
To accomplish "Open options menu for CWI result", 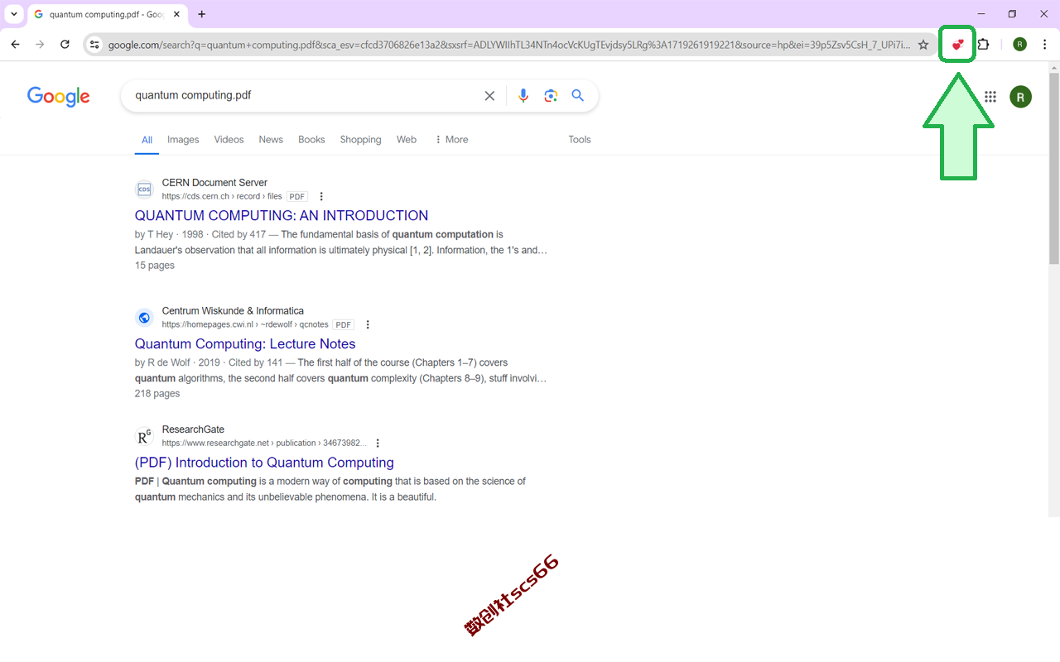I will pyautogui.click(x=368, y=325).
